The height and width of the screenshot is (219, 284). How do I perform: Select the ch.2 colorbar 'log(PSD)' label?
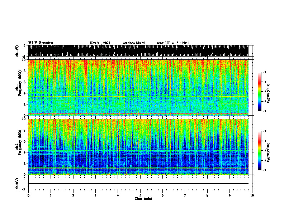coord(269,152)
